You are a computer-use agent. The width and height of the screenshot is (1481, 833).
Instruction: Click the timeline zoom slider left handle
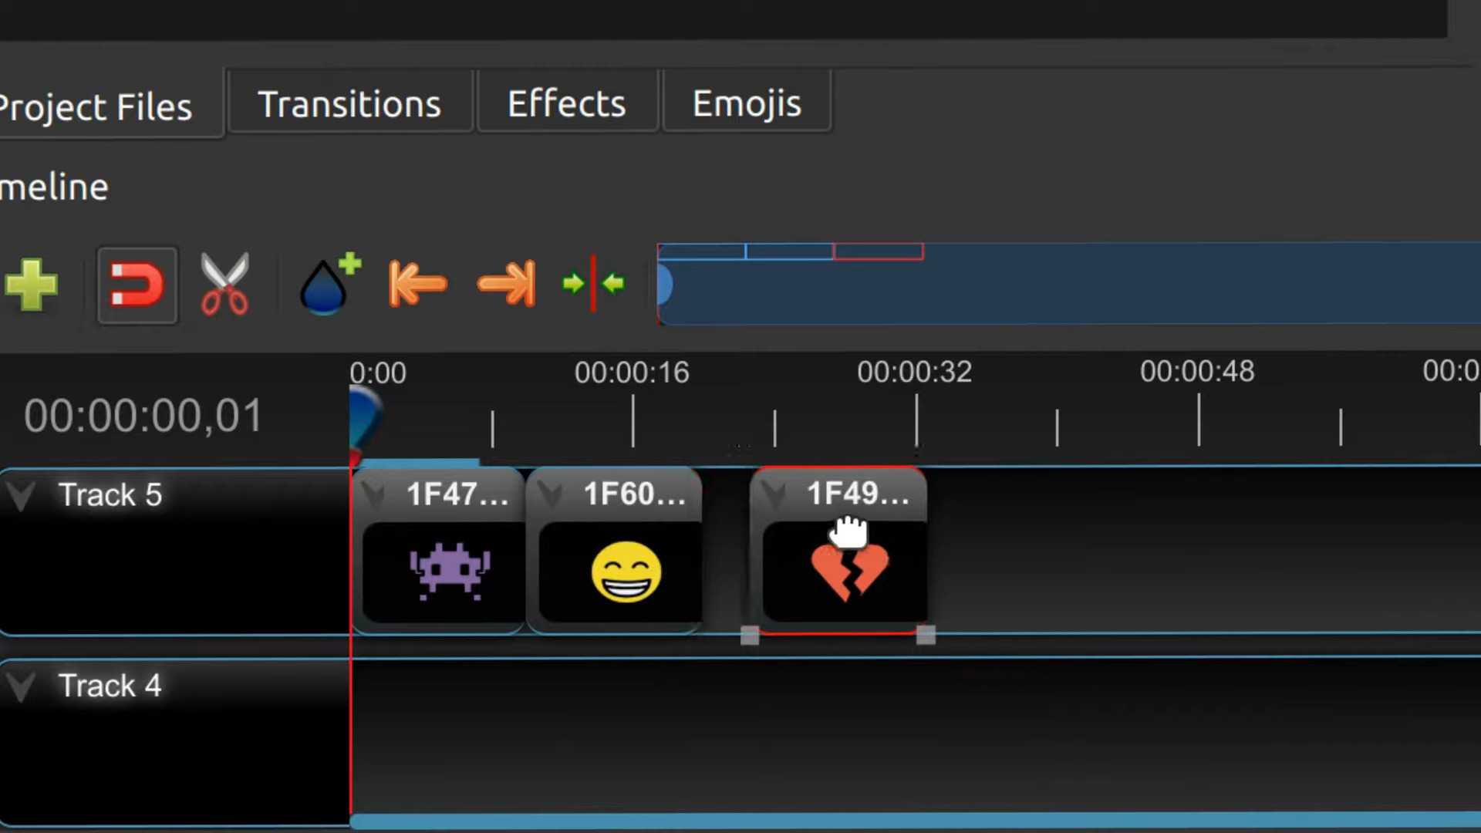(664, 285)
